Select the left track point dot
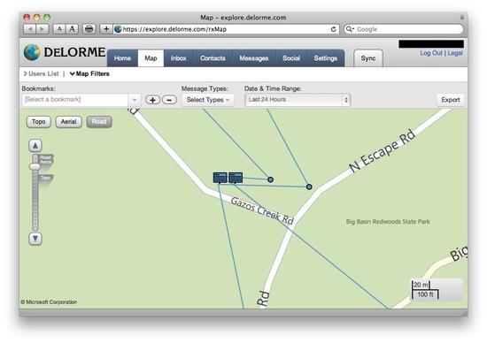487x343 pixels. pos(271,179)
